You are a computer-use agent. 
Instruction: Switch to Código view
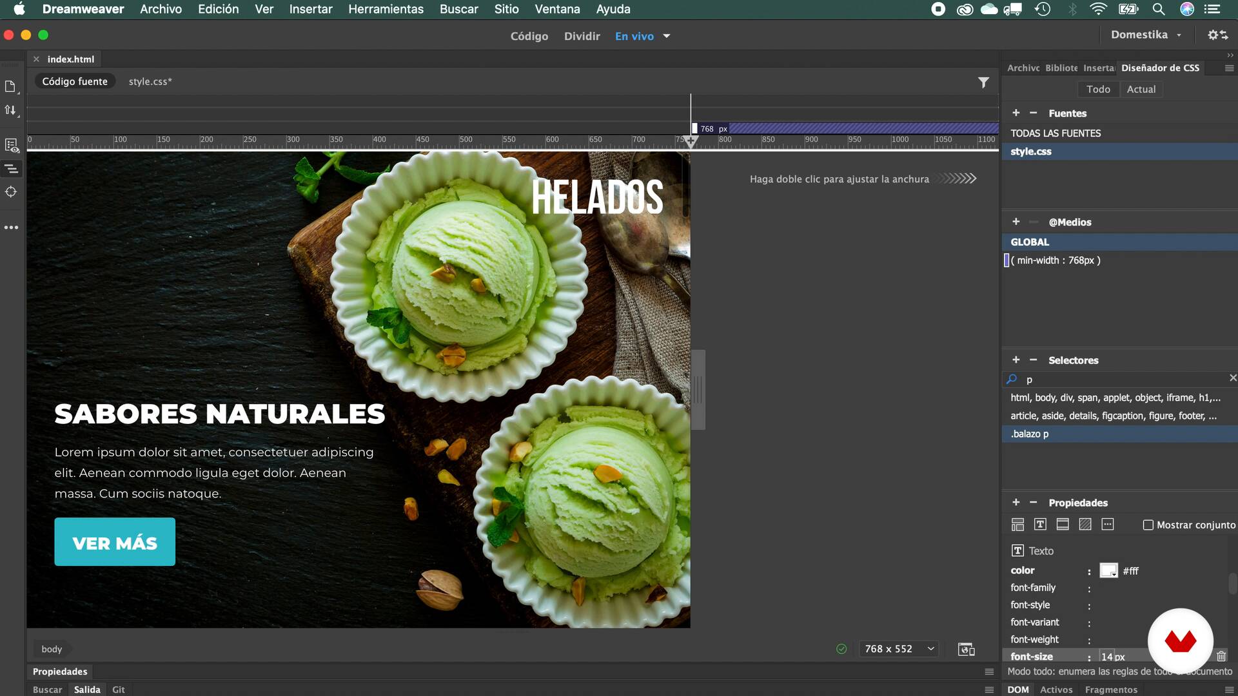pos(529,36)
